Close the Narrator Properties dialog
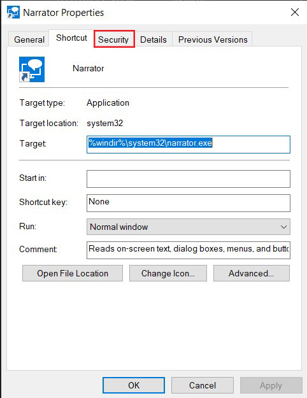Screen dimensions: 307x398 tap(294, 12)
